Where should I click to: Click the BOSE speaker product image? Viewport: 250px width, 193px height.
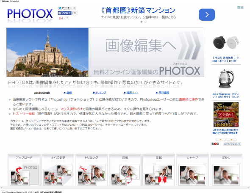pyautogui.click(x=226, y=42)
